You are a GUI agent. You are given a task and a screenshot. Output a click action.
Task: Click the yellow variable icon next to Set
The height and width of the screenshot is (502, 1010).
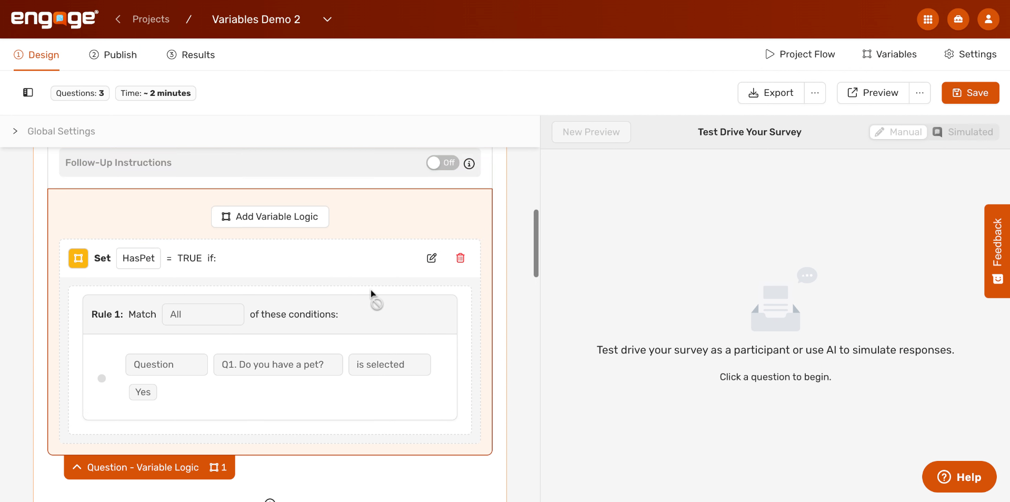coord(78,258)
